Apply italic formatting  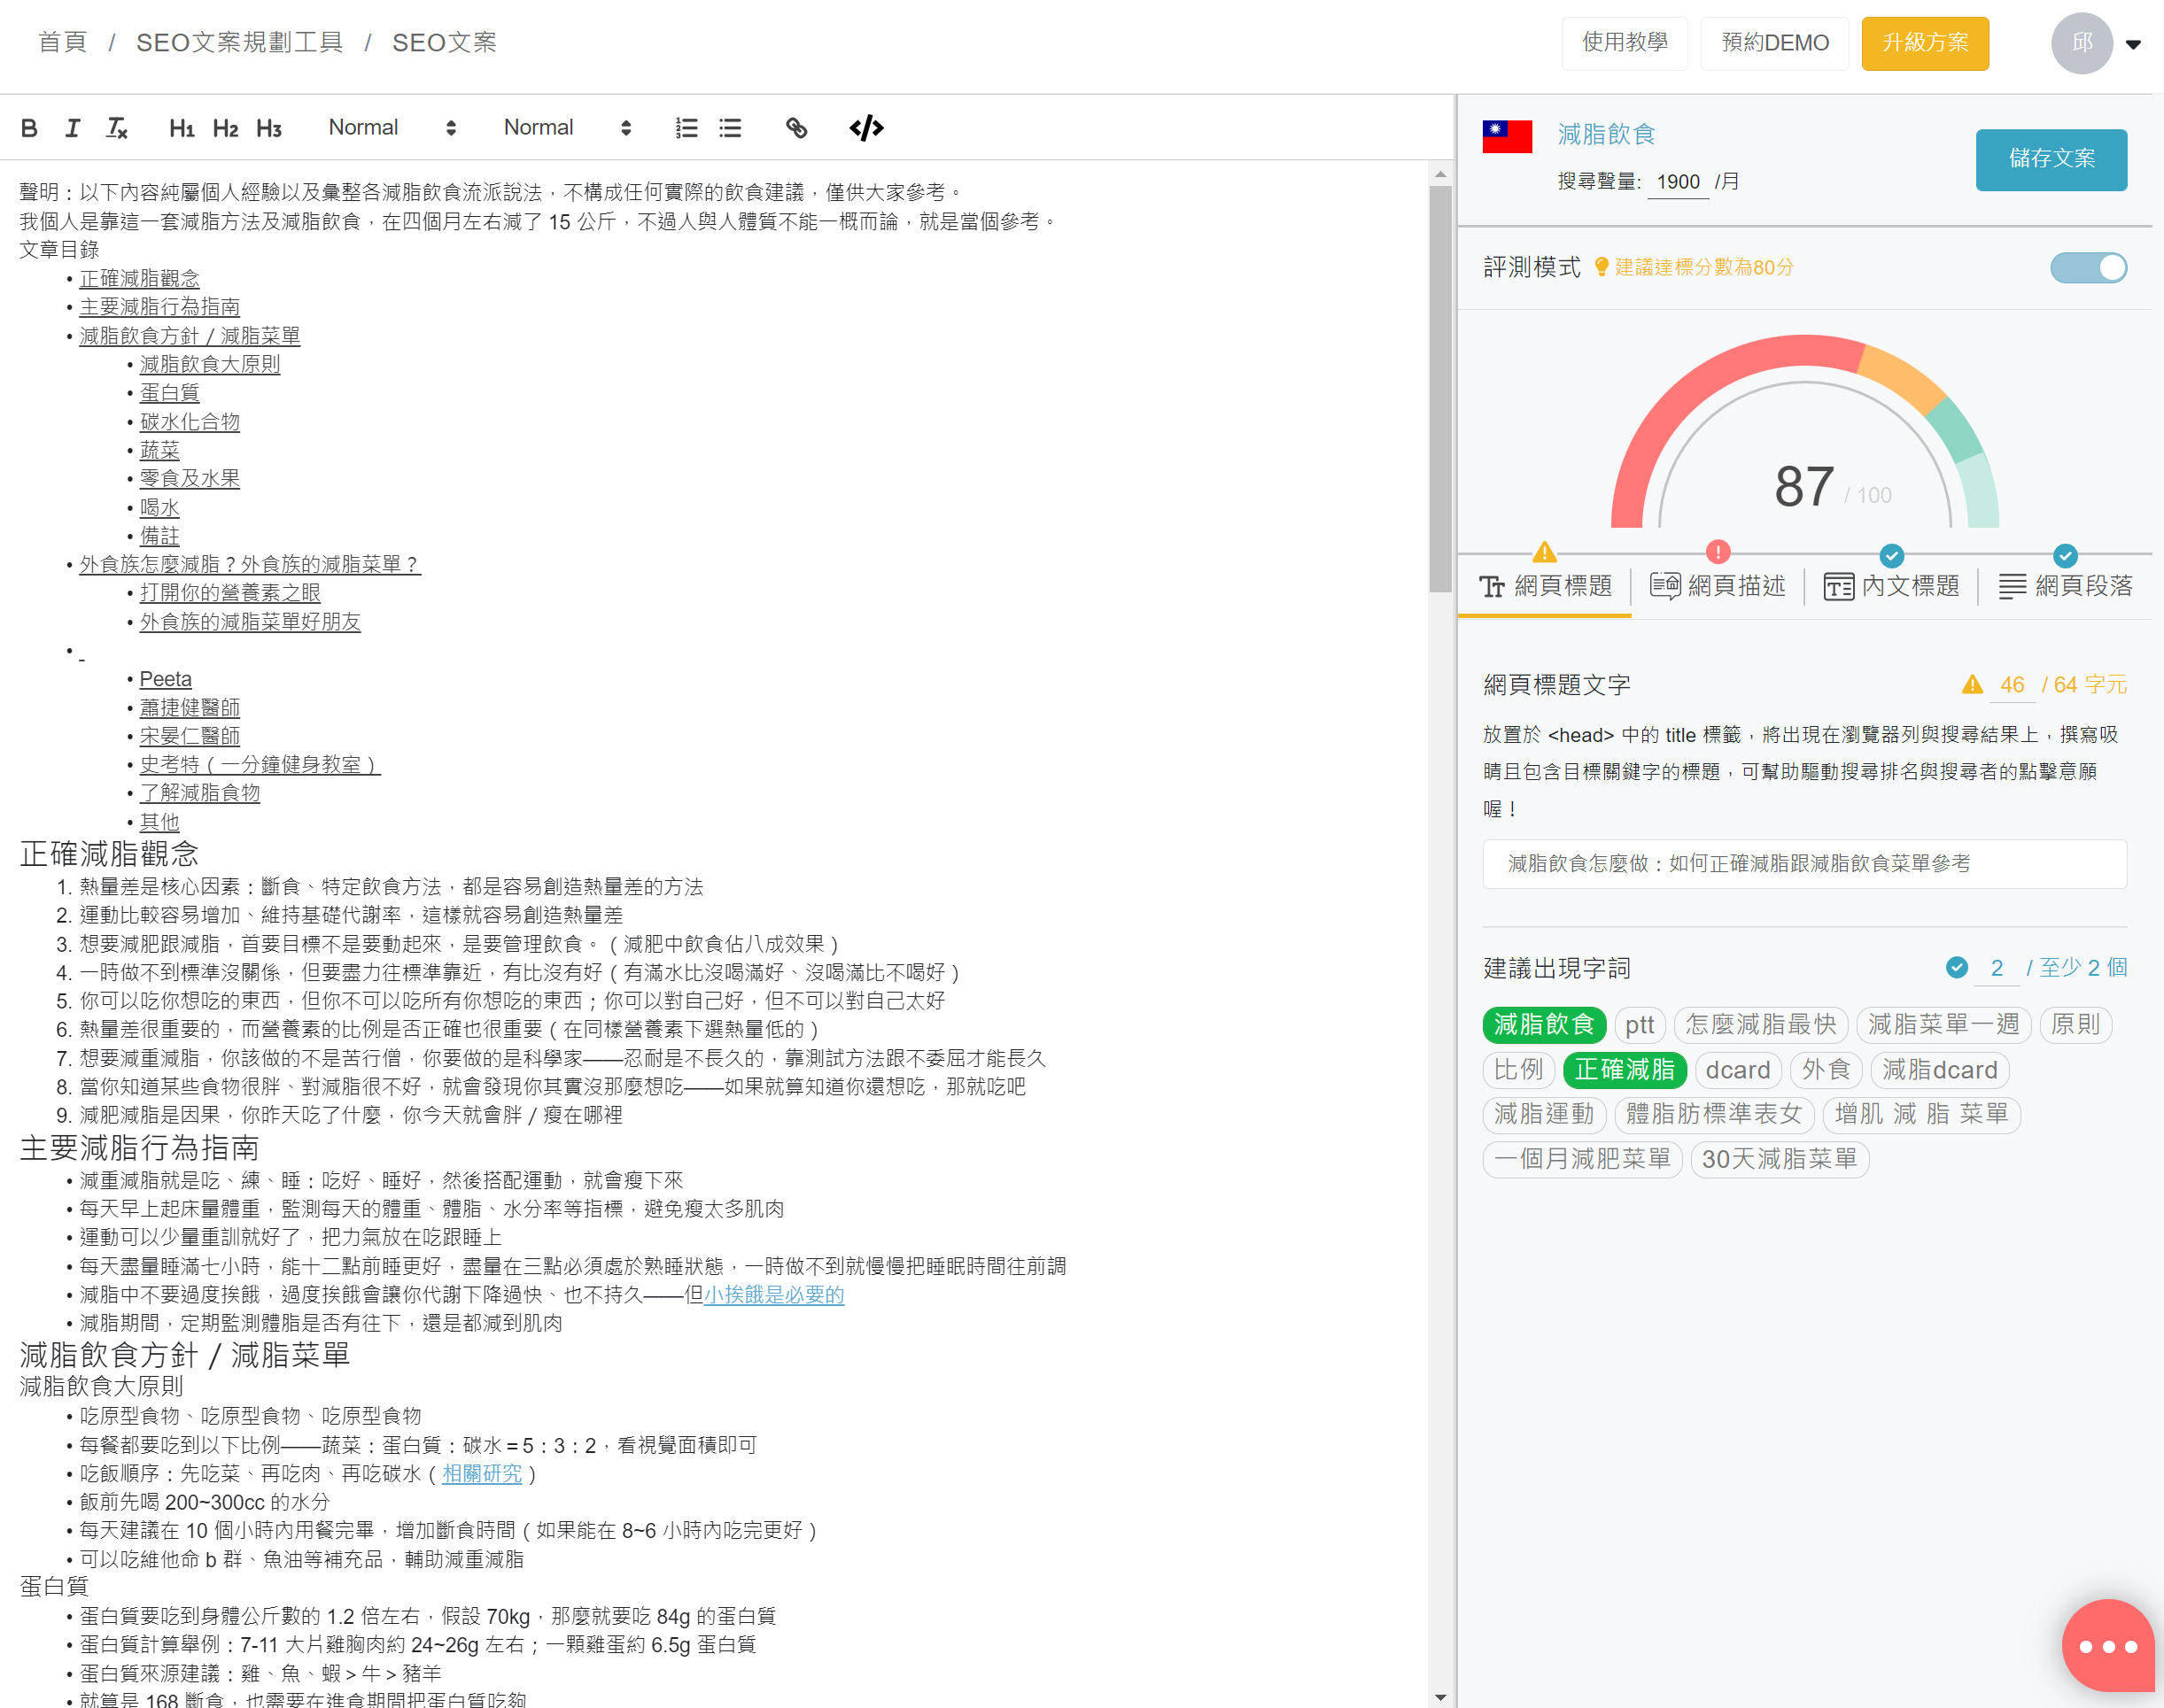coord(72,128)
